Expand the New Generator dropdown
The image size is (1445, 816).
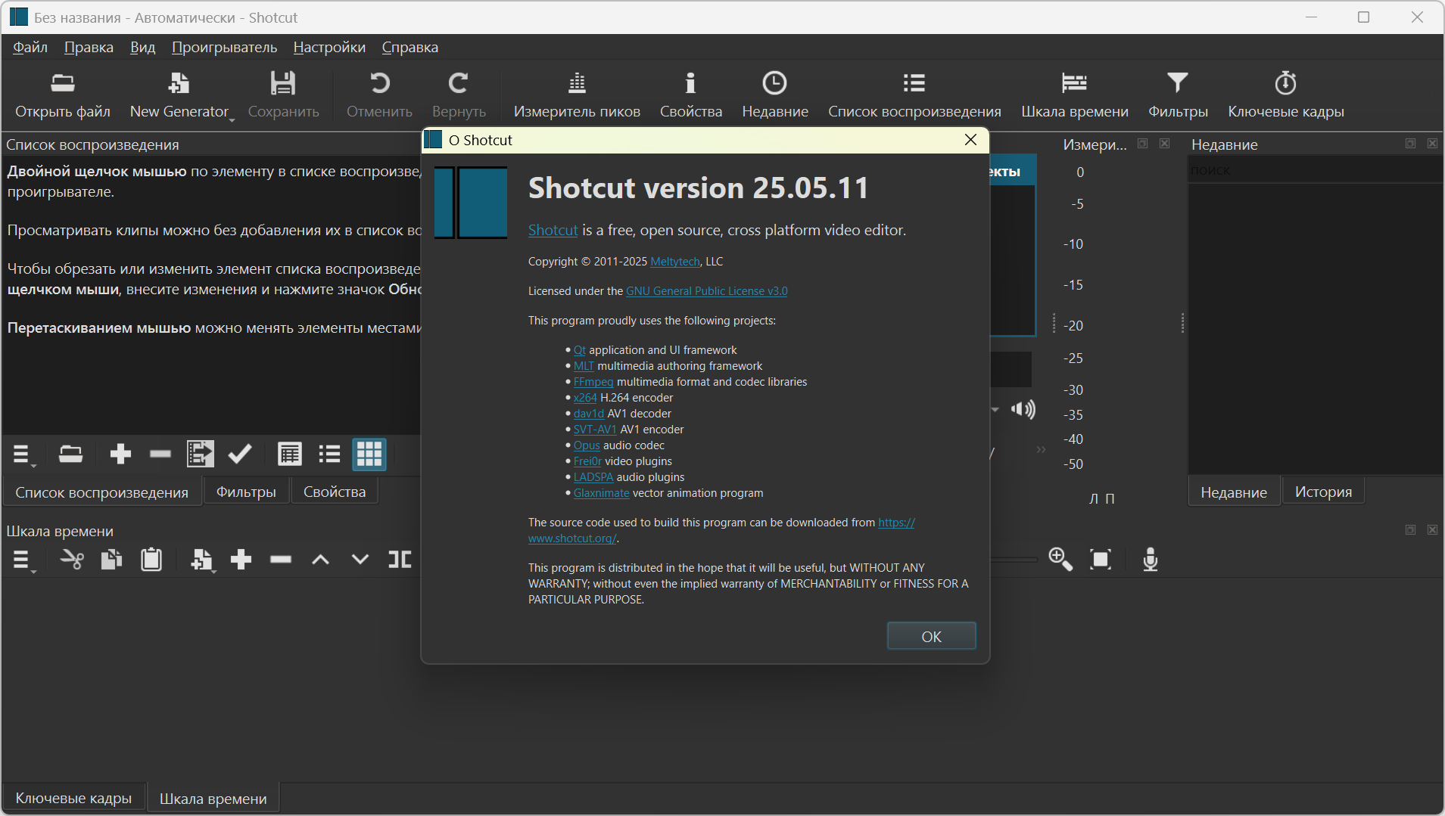(x=232, y=119)
